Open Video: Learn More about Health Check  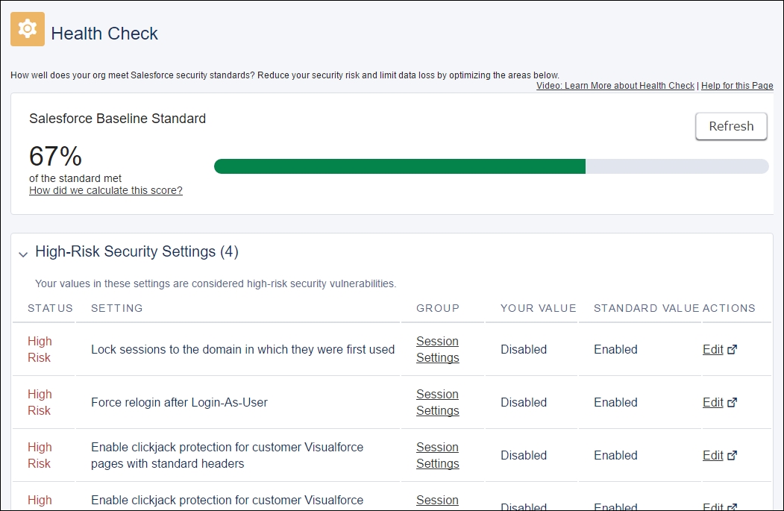coord(615,86)
